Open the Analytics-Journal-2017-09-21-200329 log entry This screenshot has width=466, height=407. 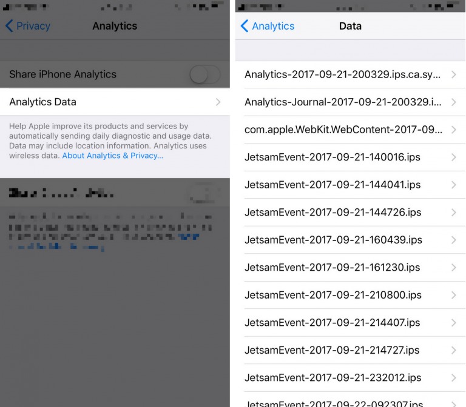(x=343, y=102)
